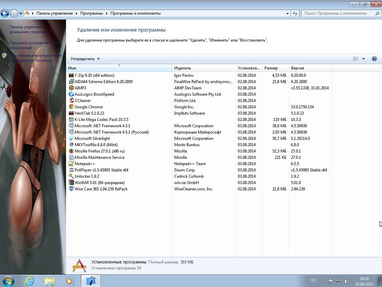Open Просмотр установленных обновлений link
Screen dimensions: 382x287
(x=33, y=45)
